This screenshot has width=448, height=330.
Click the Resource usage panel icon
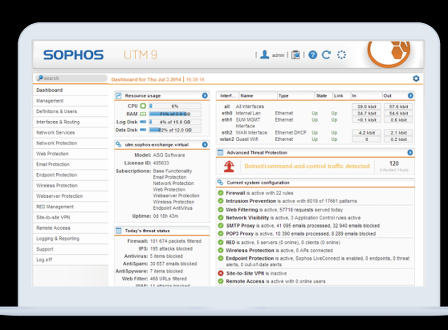coord(118,96)
